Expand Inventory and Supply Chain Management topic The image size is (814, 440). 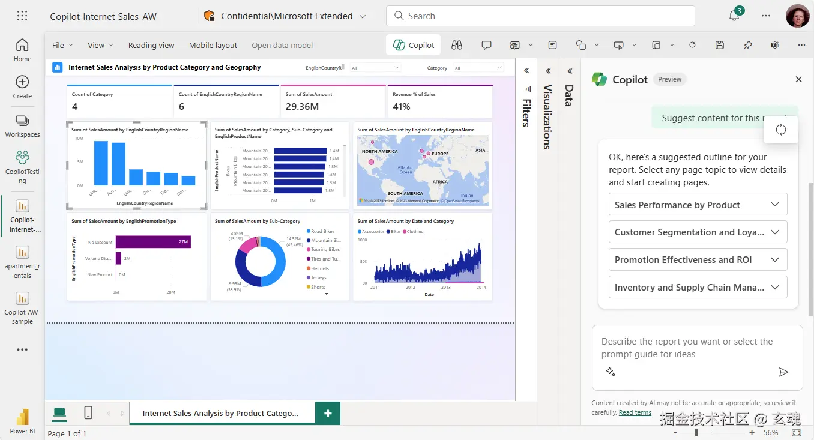[698, 287]
